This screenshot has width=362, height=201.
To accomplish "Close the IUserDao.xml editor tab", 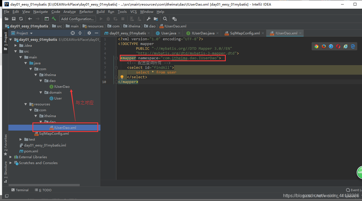I will [x=300, y=33].
